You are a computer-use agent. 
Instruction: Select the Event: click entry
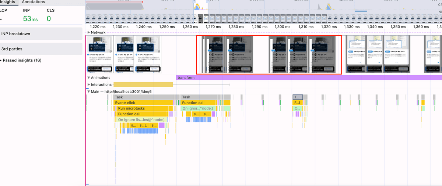click(143, 103)
